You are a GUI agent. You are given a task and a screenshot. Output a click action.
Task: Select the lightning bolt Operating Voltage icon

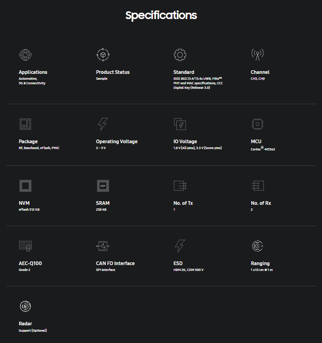(103, 124)
